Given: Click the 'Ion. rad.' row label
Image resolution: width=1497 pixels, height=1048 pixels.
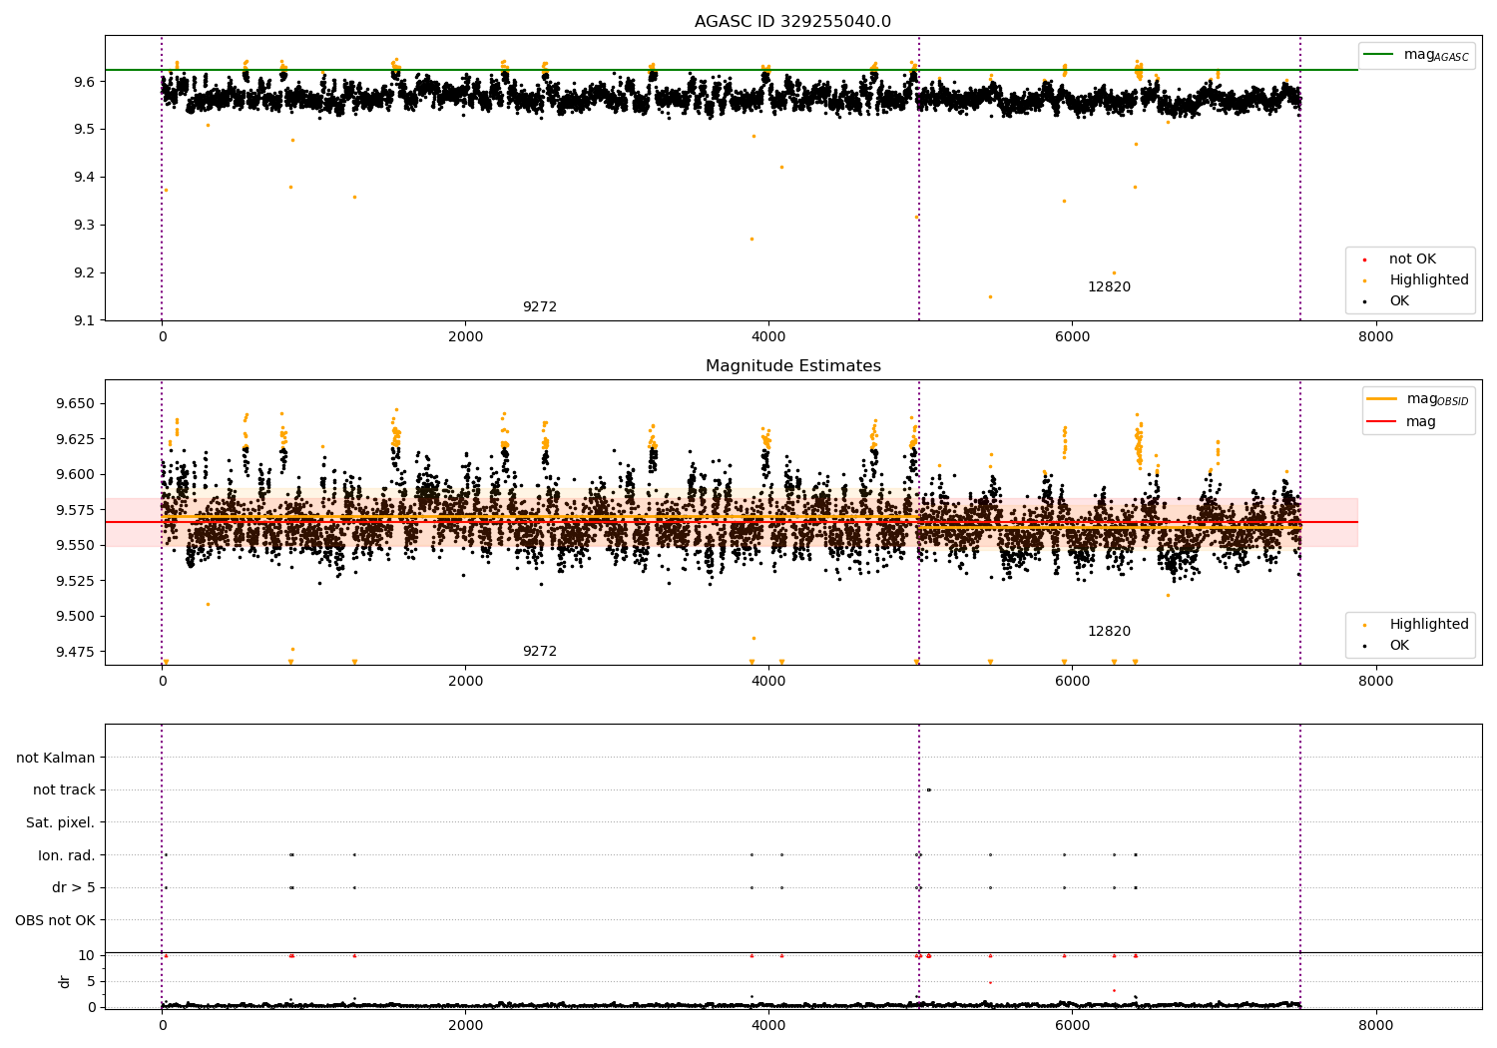Looking at the screenshot, I should point(67,855).
